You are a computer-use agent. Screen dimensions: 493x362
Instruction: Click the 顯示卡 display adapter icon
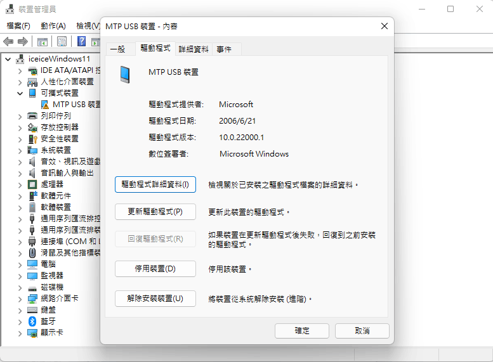pos(32,333)
